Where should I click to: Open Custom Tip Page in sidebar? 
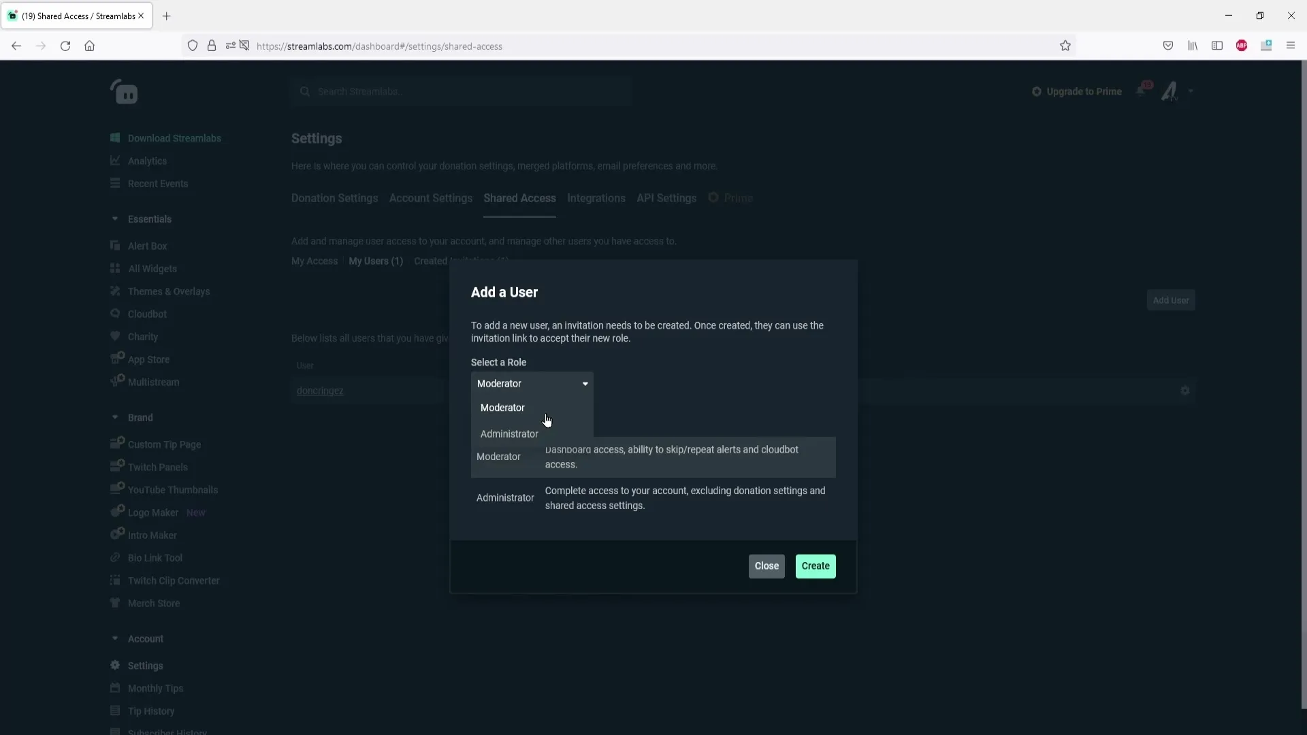164,444
